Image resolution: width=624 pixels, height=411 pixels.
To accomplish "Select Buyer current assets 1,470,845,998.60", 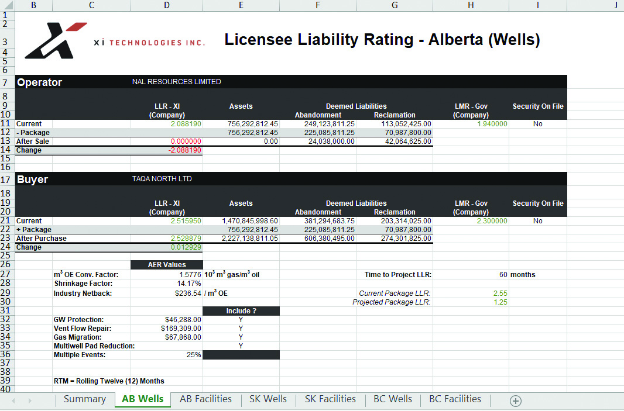I will (250, 221).
